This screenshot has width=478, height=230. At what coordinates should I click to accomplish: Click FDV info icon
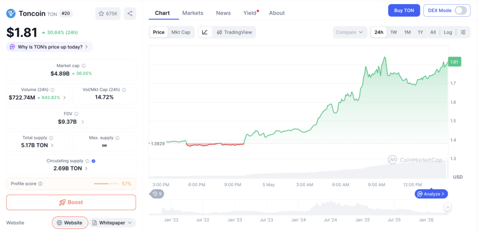tap(76, 114)
